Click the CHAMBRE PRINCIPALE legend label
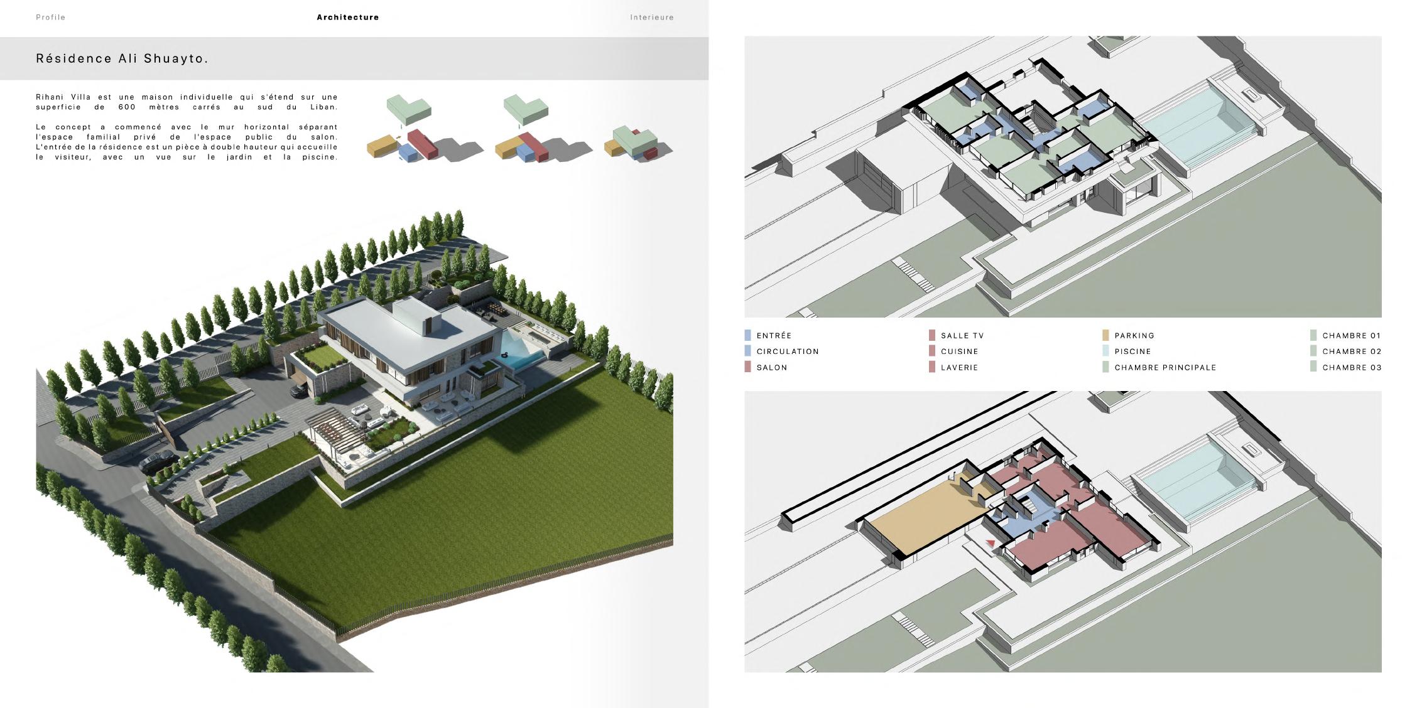Screen dimensions: 1417x708 coord(1165,367)
